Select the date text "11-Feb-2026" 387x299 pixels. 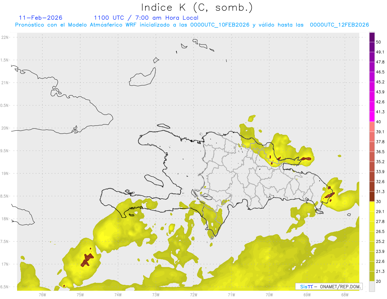pos(41,18)
